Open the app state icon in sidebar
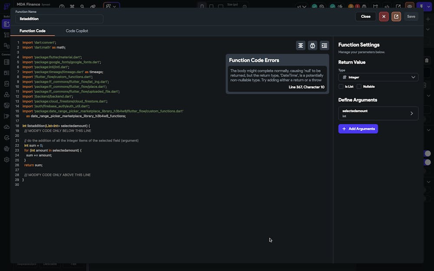434x271 pixels. point(7,84)
